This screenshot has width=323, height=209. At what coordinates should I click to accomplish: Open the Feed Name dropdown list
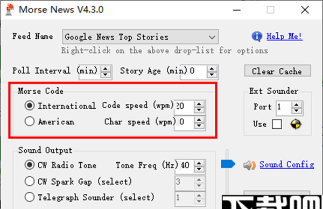click(x=141, y=37)
